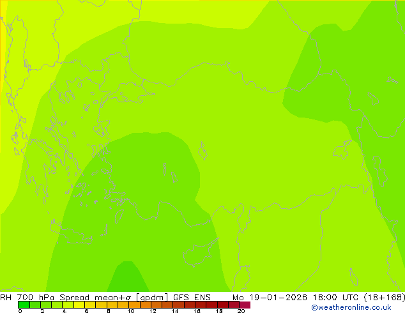Click the date 'Mo 19-01-2026'
Screen dimensions: 405x313
click(x=270, y=297)
